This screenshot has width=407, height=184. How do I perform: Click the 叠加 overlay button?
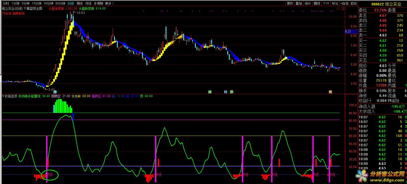click(x=299, y=3)
